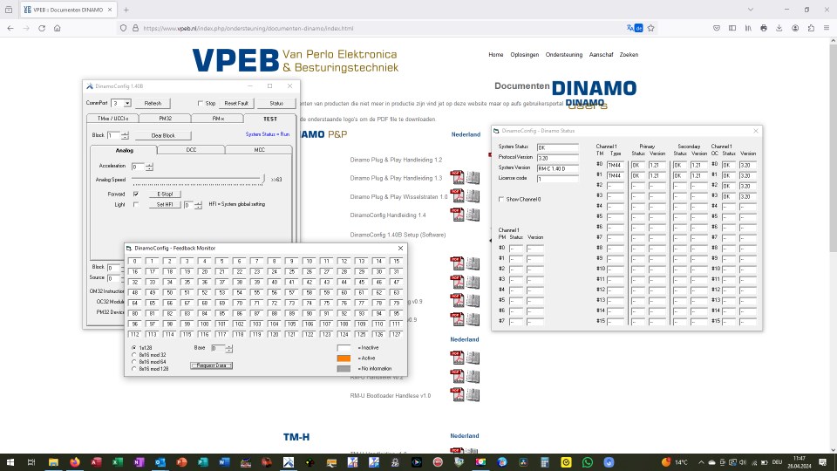Viewport: 837px width, 471px height.
Task: Enable the Stop checkbox in DinamoConfig
Action: point(200,103)
